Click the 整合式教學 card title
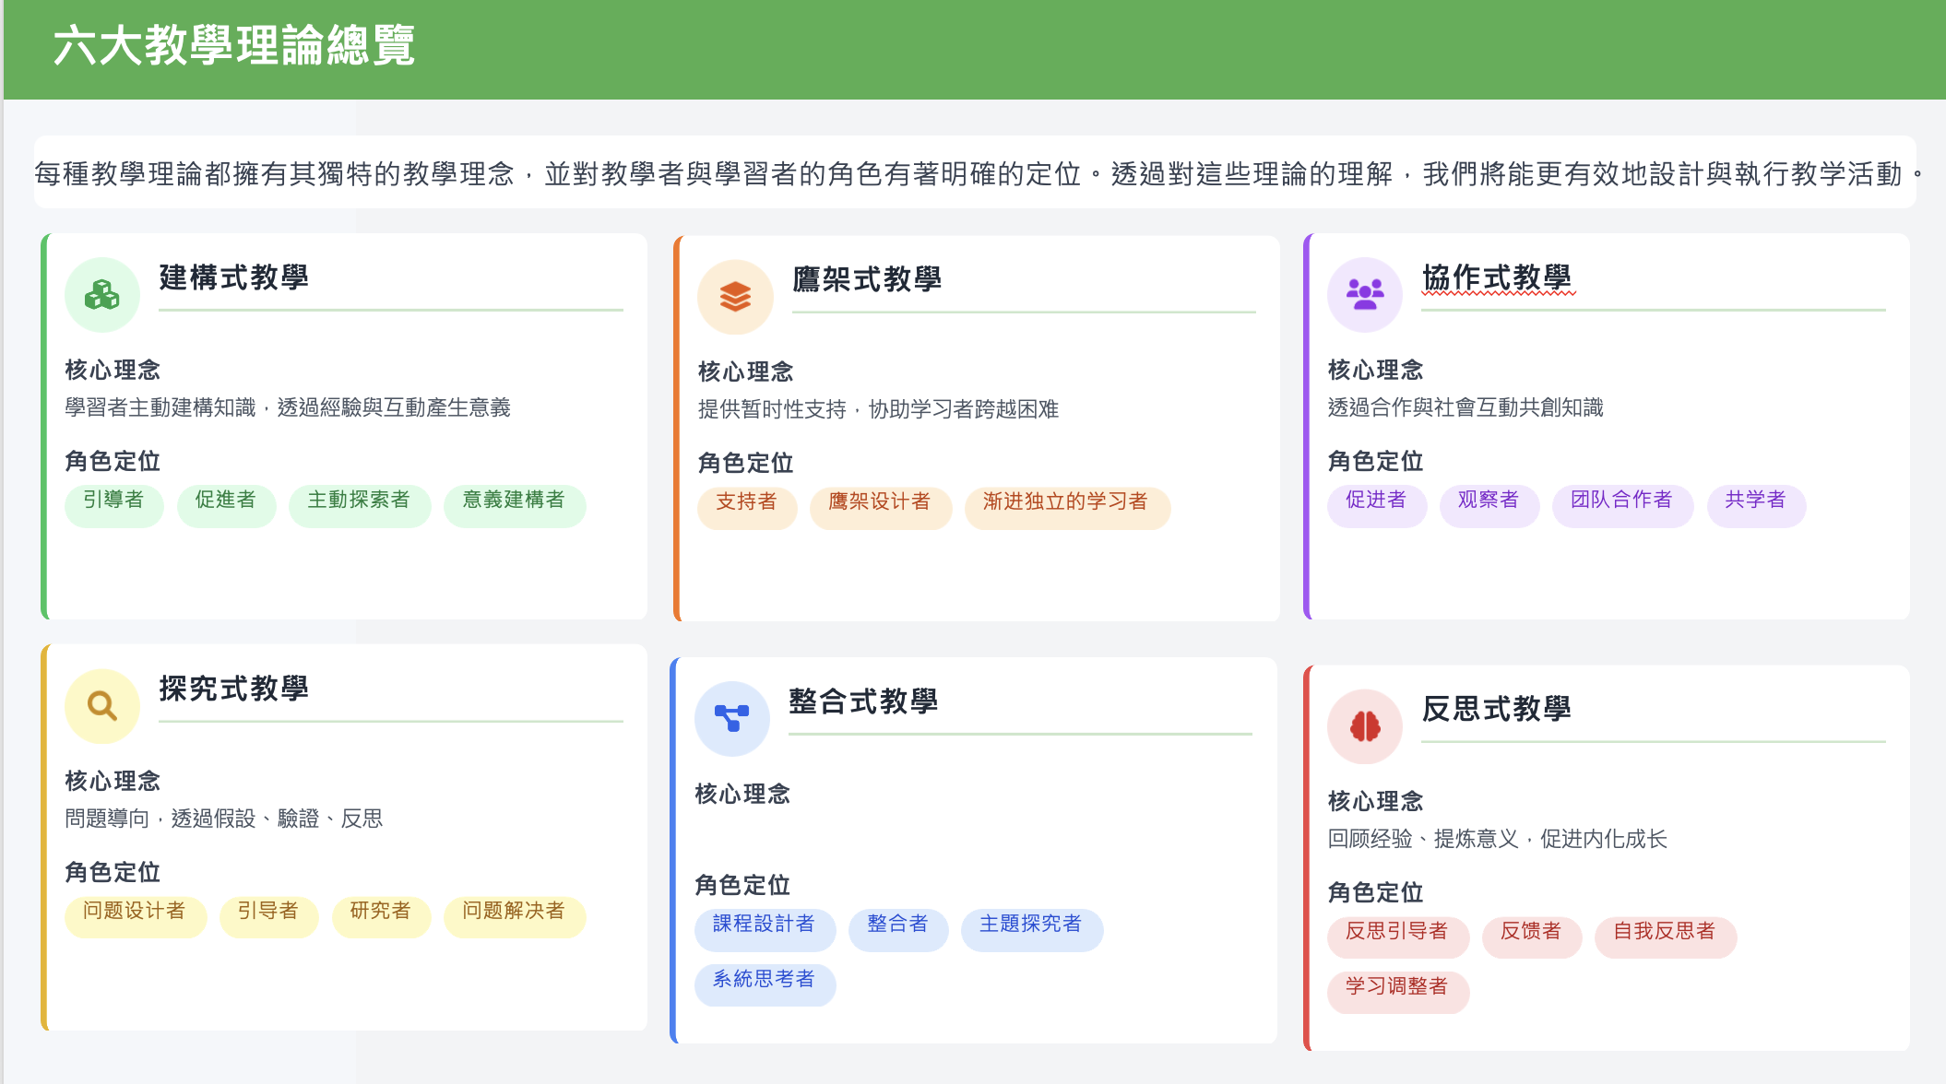This screenshot has width=1946, height=1084. pos(862,701)
